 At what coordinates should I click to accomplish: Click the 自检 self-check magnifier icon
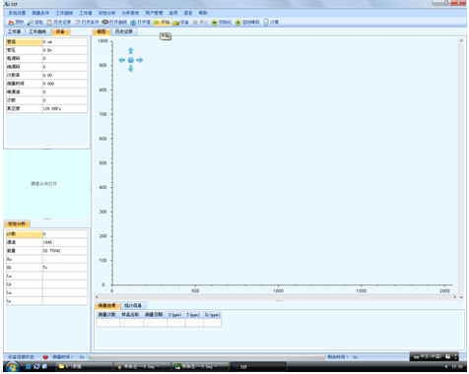coord(31,23)
